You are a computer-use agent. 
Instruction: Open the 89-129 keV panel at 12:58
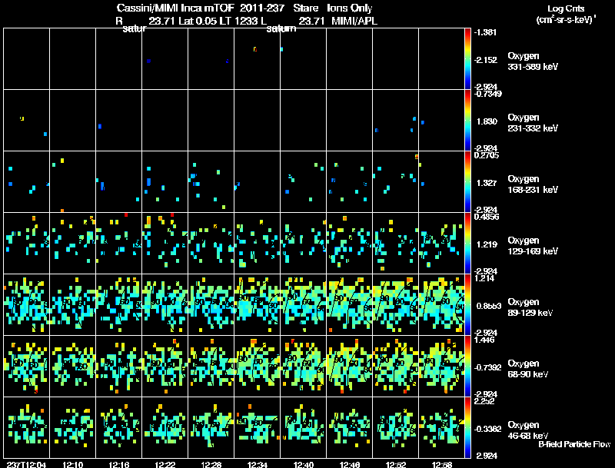point(441,304)
